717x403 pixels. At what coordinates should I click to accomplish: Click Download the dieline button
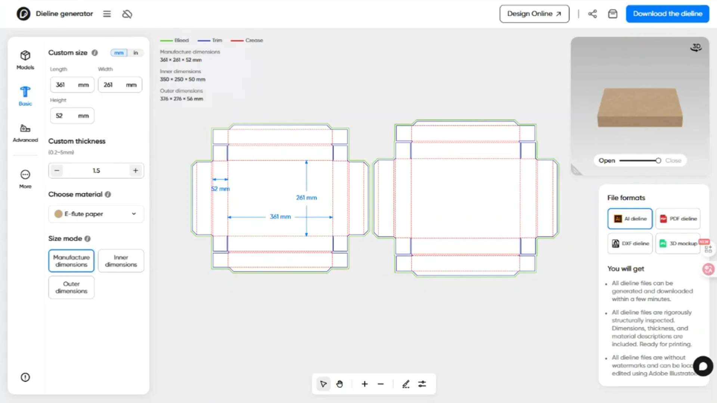tap(667, 14)
